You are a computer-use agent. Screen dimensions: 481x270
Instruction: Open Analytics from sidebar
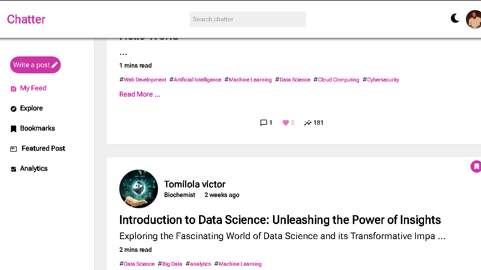tap(34, 168)
